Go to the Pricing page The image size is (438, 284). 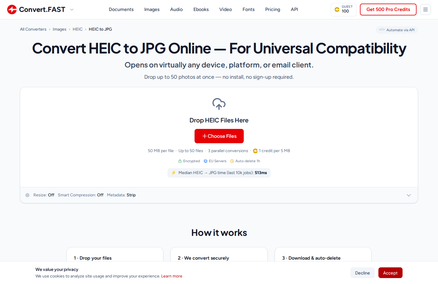[x=273, y=10]
